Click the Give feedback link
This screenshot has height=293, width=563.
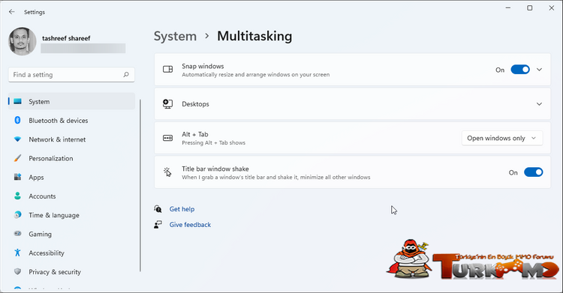(x=190, y=225)
